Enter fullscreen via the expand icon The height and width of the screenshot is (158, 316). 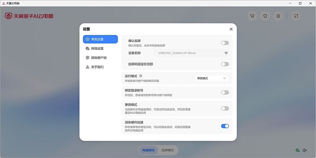pos(296,16)
